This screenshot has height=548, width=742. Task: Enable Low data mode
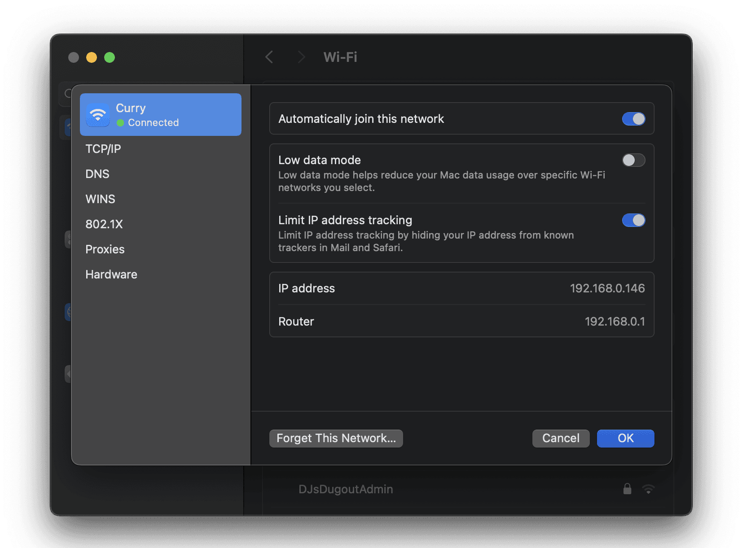(x=634, y=160)
